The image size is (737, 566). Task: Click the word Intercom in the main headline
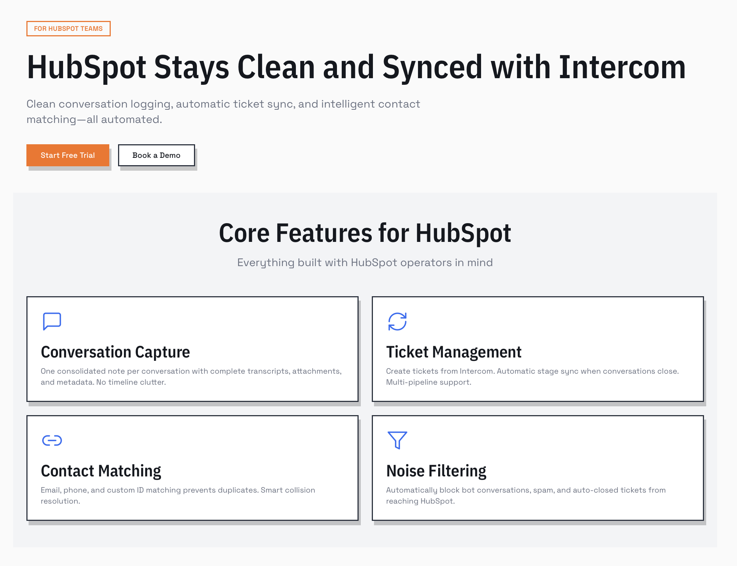pyautogui.click(x=622, y=67)
